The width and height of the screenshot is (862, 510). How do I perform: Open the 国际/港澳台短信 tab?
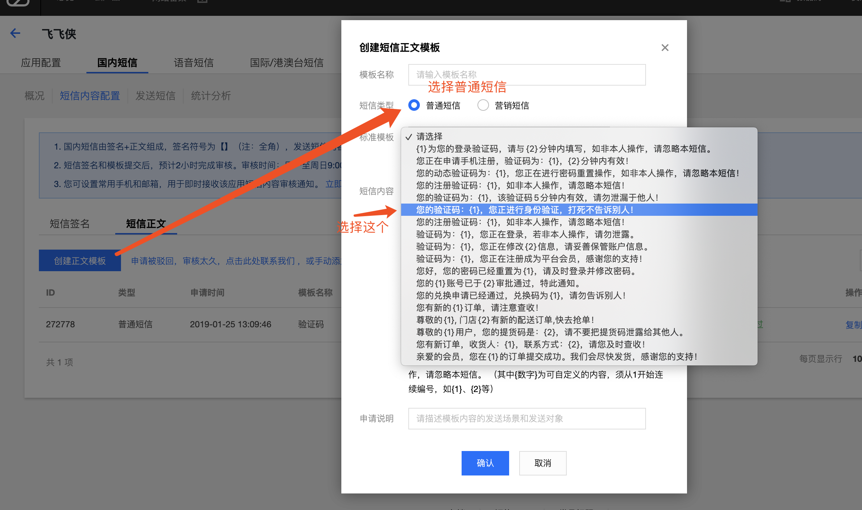[x=287, y=63]
